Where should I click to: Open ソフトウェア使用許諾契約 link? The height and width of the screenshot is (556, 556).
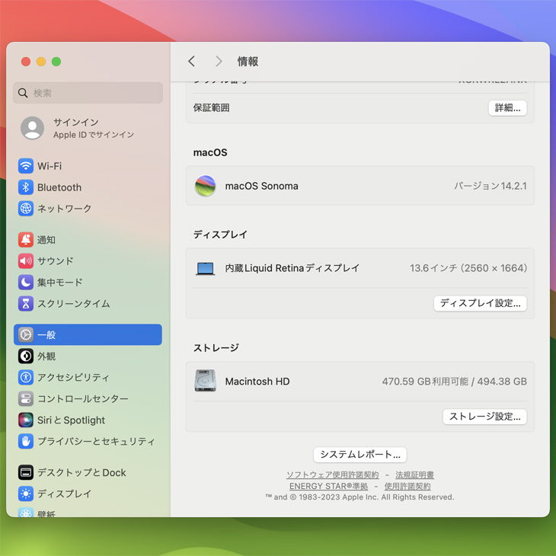pos(332,475)
